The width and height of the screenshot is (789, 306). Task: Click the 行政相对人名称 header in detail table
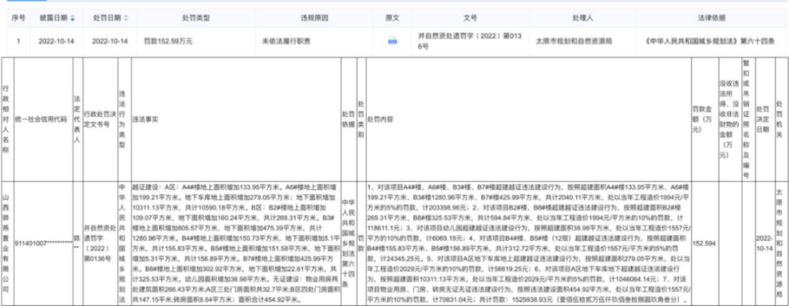[6, 119]
